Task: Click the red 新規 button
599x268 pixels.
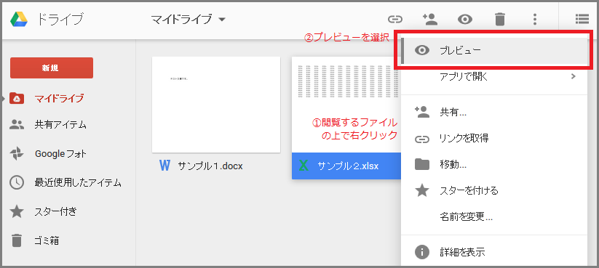Action: pyautogui.click(x=52, y=68)
